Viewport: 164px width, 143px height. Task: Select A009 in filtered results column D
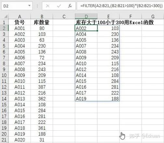coord(86,58)
